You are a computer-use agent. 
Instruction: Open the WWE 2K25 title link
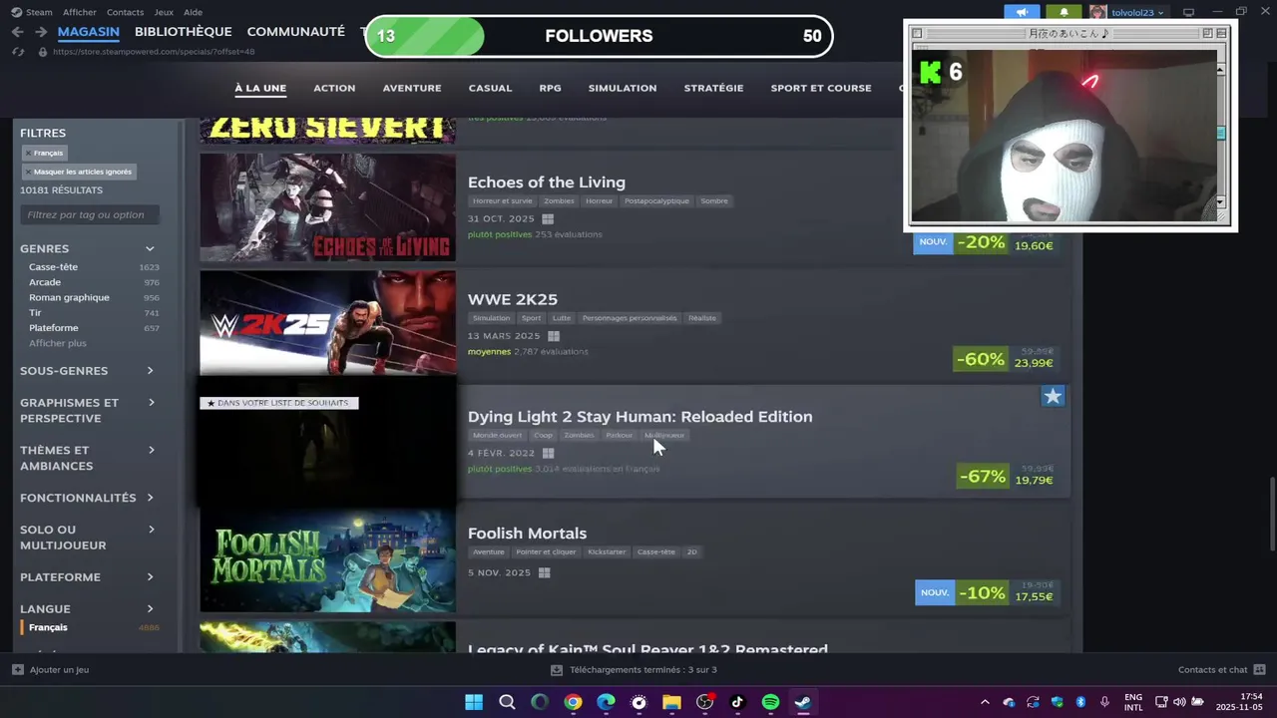pos(513,299)
